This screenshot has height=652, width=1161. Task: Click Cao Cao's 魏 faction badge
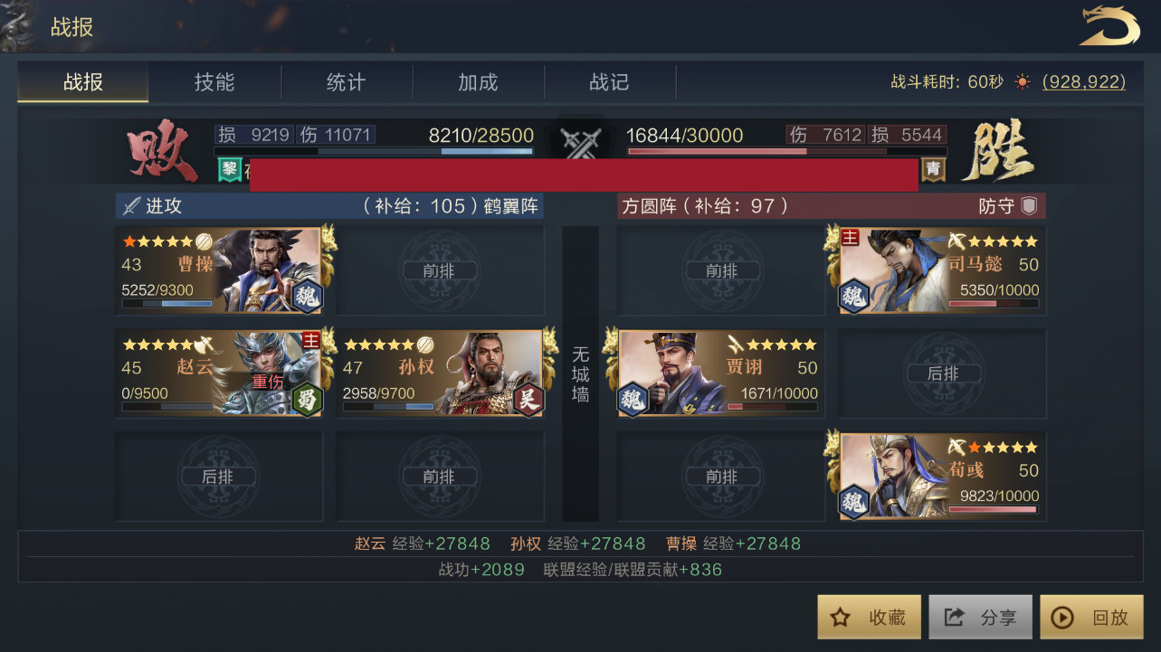[308, 295]
